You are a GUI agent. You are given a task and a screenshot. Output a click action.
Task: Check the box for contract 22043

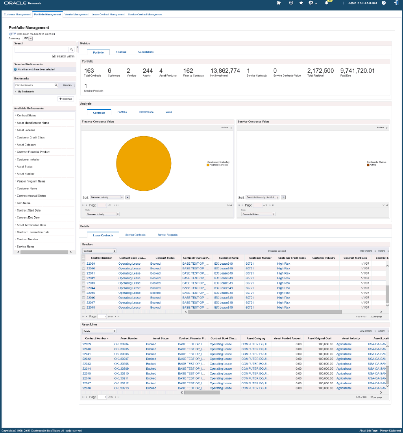(83, 283)
